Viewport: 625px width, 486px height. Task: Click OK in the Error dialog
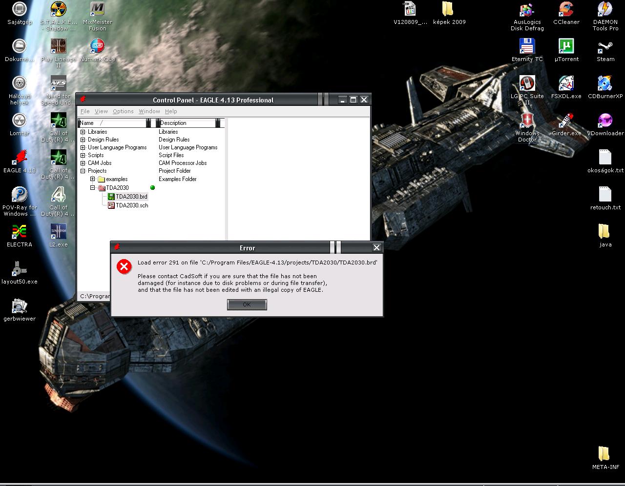[x=247, y=304]
